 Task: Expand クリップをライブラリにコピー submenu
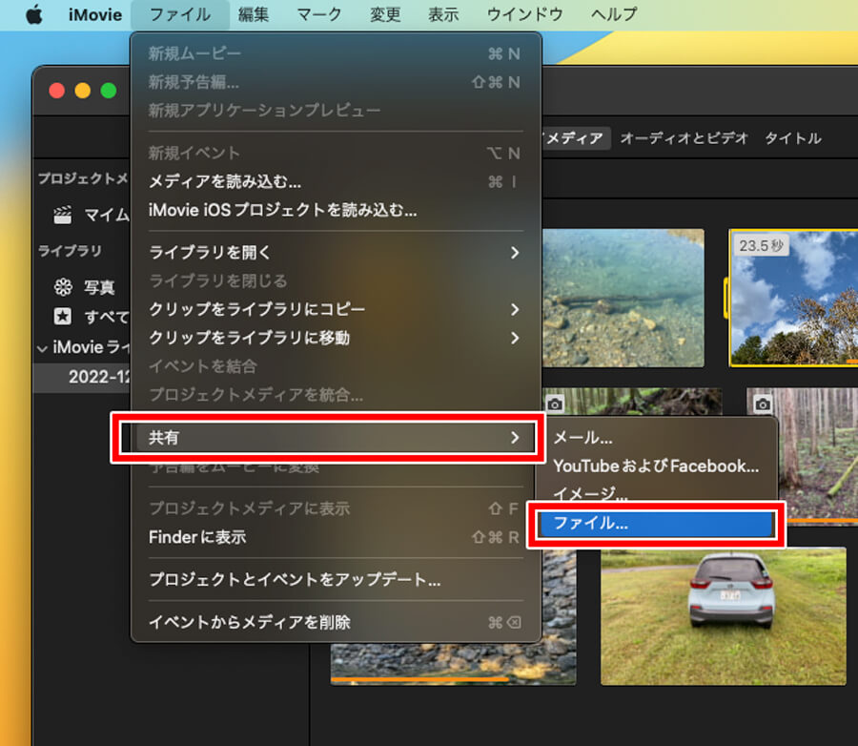tap(336, 309)
